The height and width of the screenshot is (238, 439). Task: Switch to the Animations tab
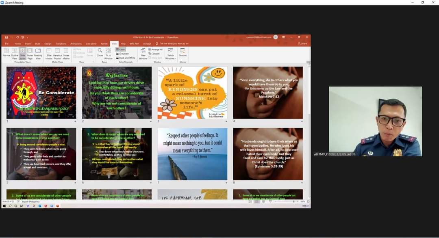coord(76,43)
